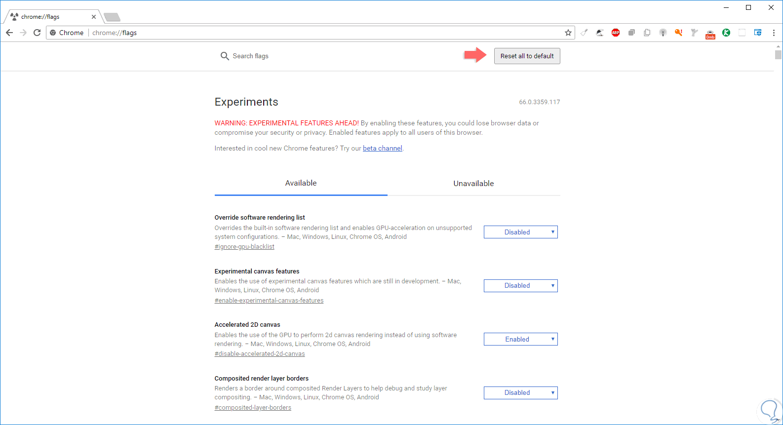This screenshot has height=425, width=783.
Task: Select the Available tab
Action: [301, 183]
